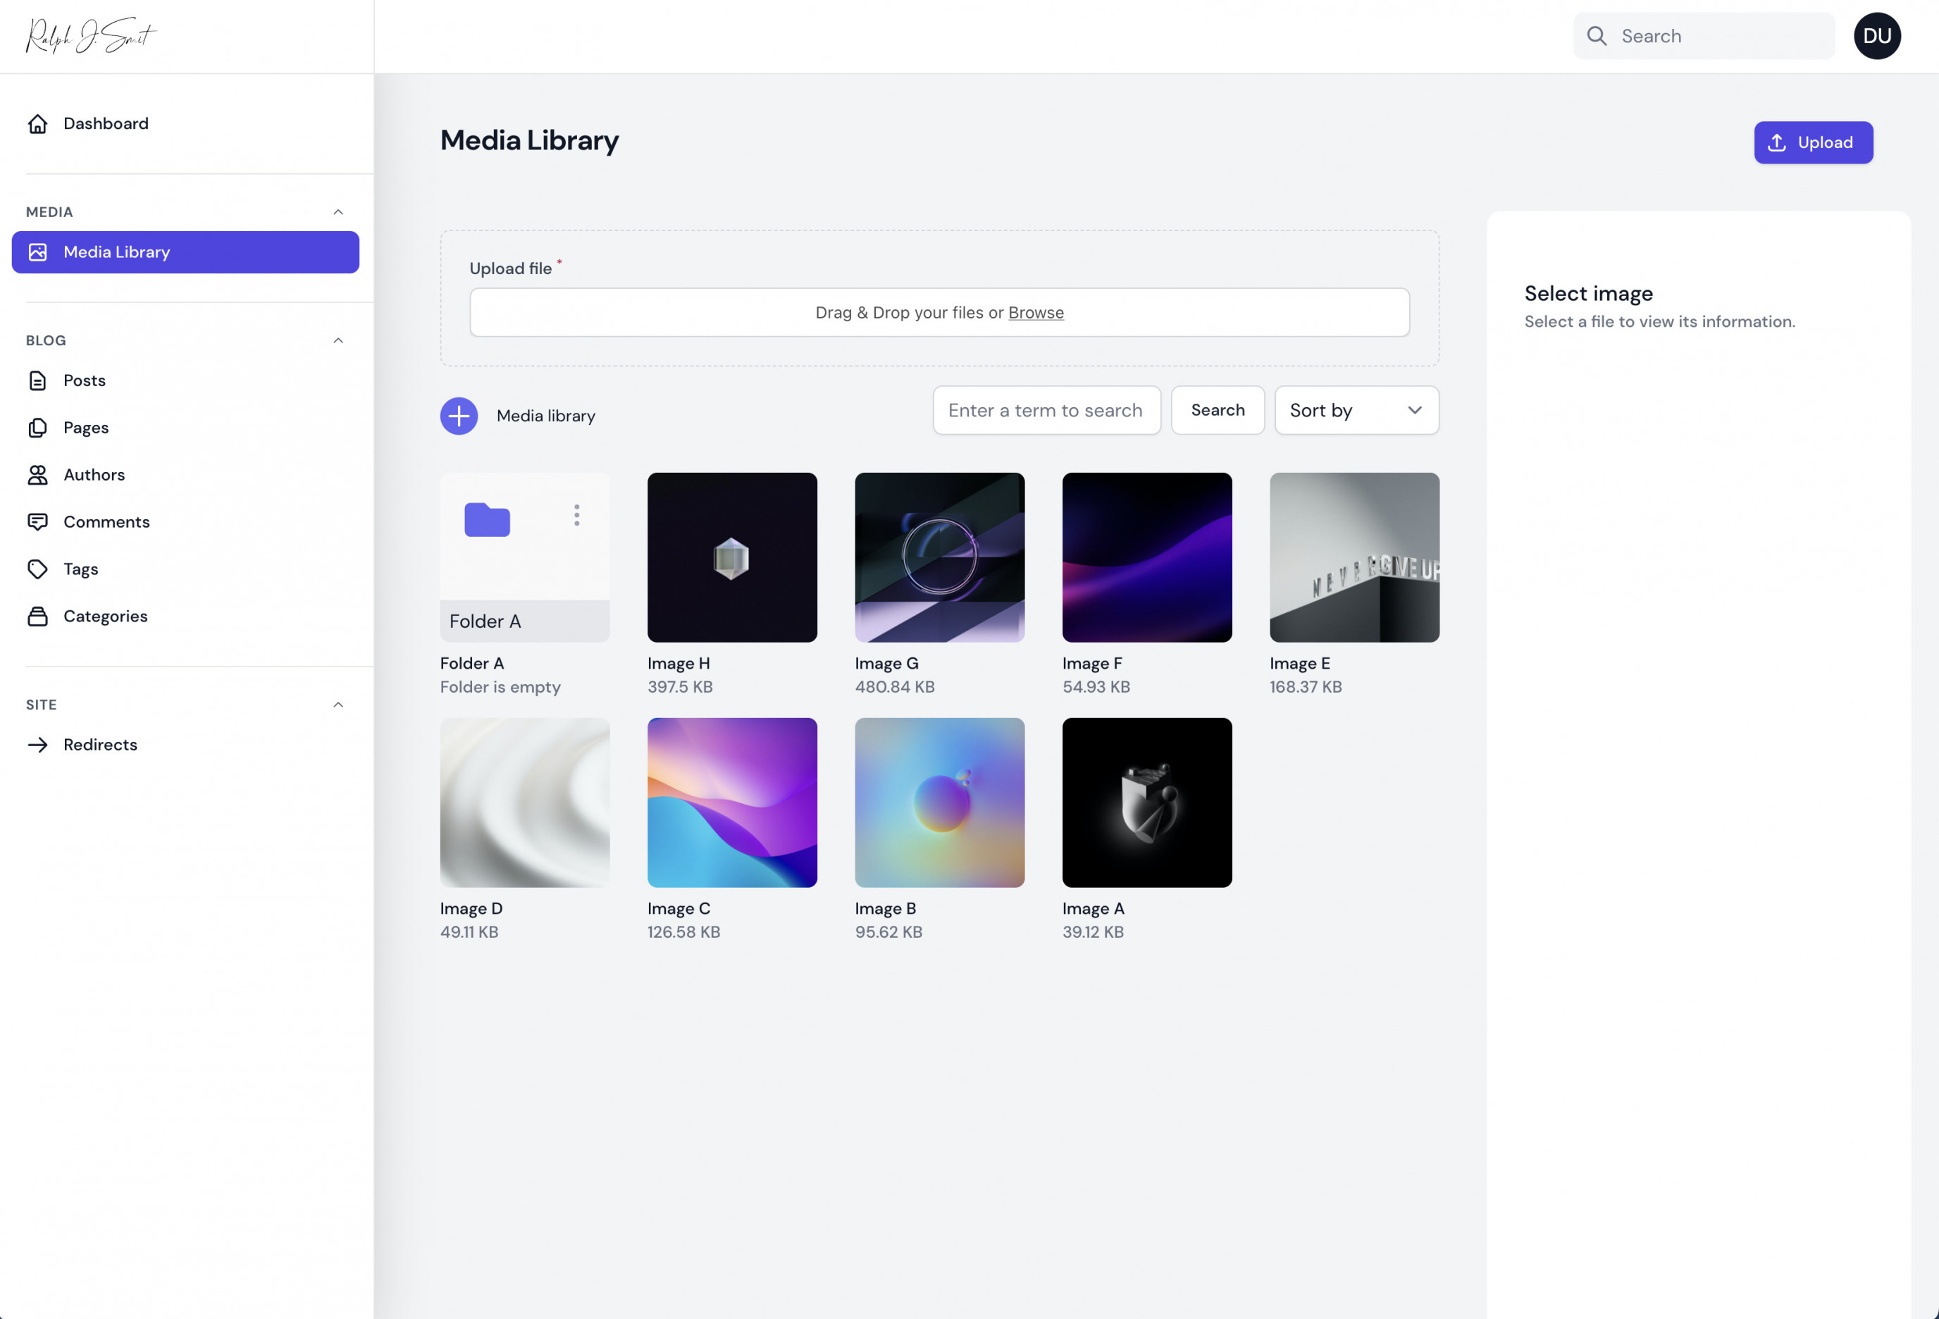The image size is (1939, 1319).
Task: Click the Categories folder icon
Action: 38,617
